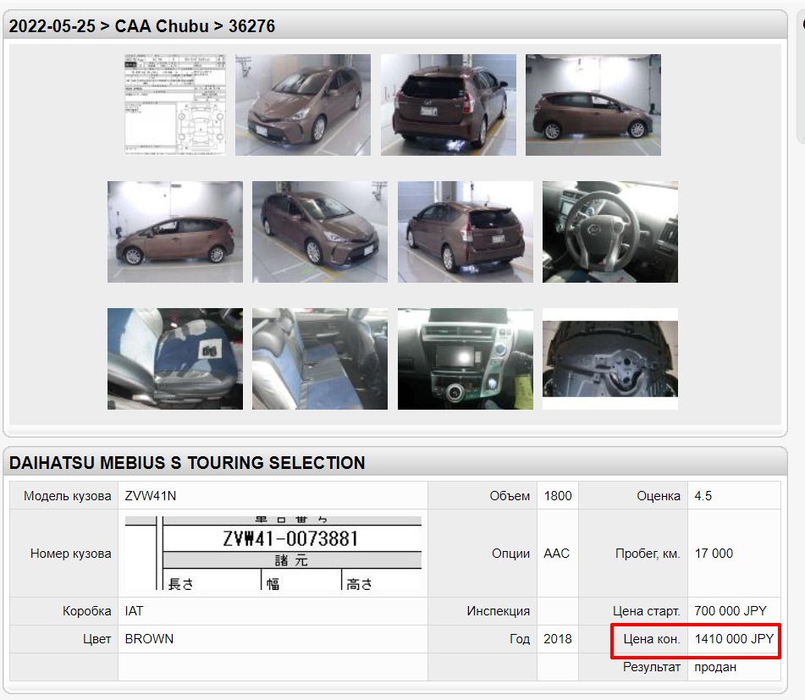The width and height of the screenshot is (805, 700).
Task: Click the Цена кон. label
Action: tap(652, 639)
